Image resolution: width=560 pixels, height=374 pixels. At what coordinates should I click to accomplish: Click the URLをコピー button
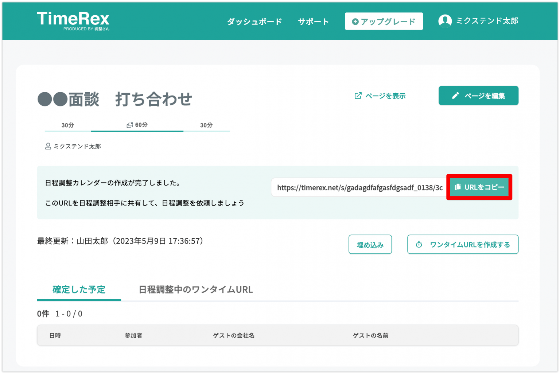(x=479, y=187)
